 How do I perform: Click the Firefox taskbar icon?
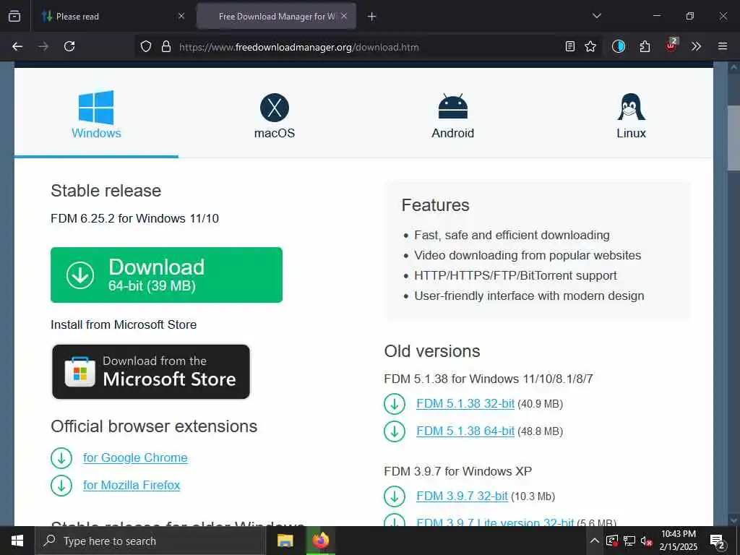tap(320, 541)
